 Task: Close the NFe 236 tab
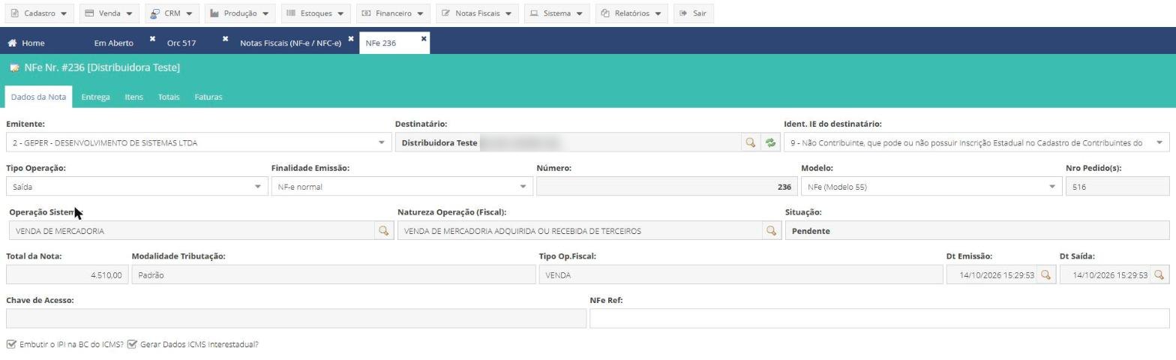click(424, 38)
